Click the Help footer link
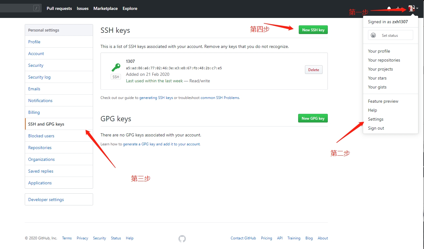The image size is (424, 249). coord(130,238)
